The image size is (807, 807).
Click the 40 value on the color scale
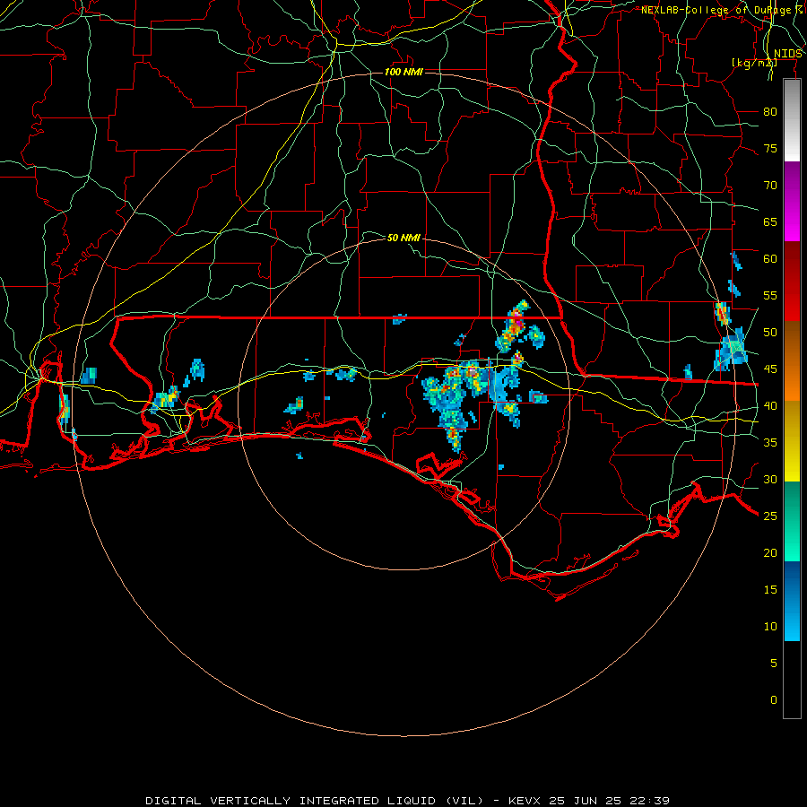[770, 405]
